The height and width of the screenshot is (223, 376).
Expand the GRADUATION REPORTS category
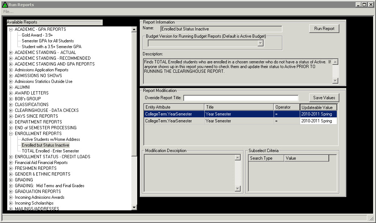pyautogui.click(x=11, y=192)
